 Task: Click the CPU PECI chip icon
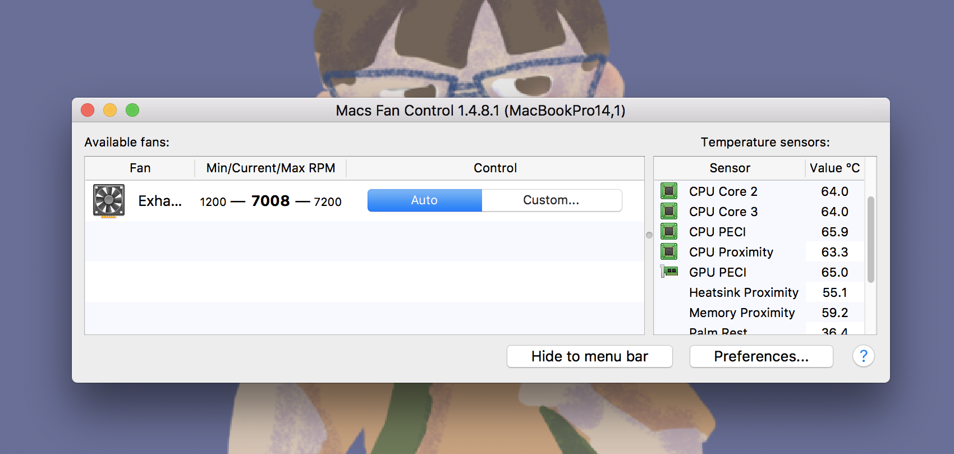[669, 232]
